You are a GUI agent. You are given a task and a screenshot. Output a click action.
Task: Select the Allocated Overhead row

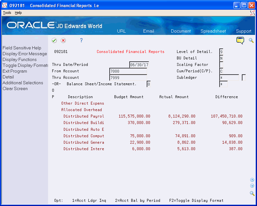[x=82, y=110]
